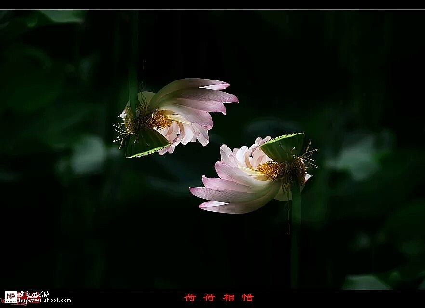This screenshot has width=425, height=308.
Task: Click the red title 荷荷相惜
Action: [x=219, y=297]
